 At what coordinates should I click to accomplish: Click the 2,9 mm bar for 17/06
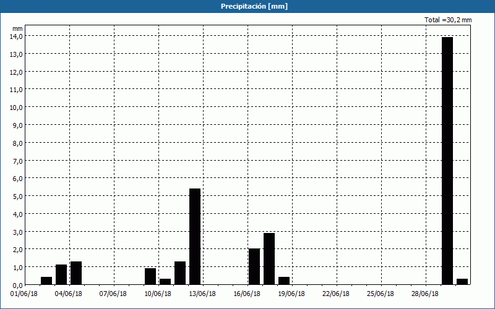click(x=269, y=259)
